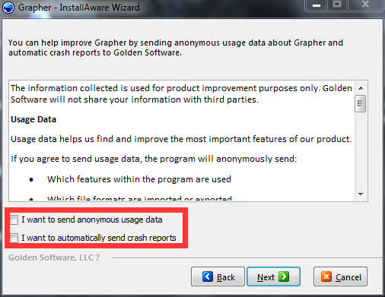Click the empty scrollbar track below the thumb
The image size is (385, 297).
(361, 150)
